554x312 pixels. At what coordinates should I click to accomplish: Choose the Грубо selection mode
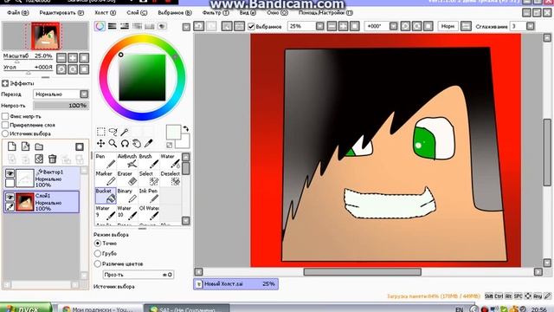click(x=98, y=254)
